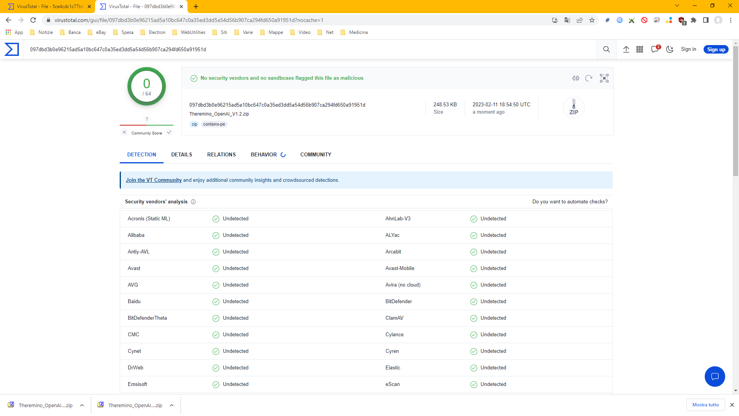Click the Acronis (Static ML) vendor name
Screen dimensions: 739x416
click(x=149, y=219)
